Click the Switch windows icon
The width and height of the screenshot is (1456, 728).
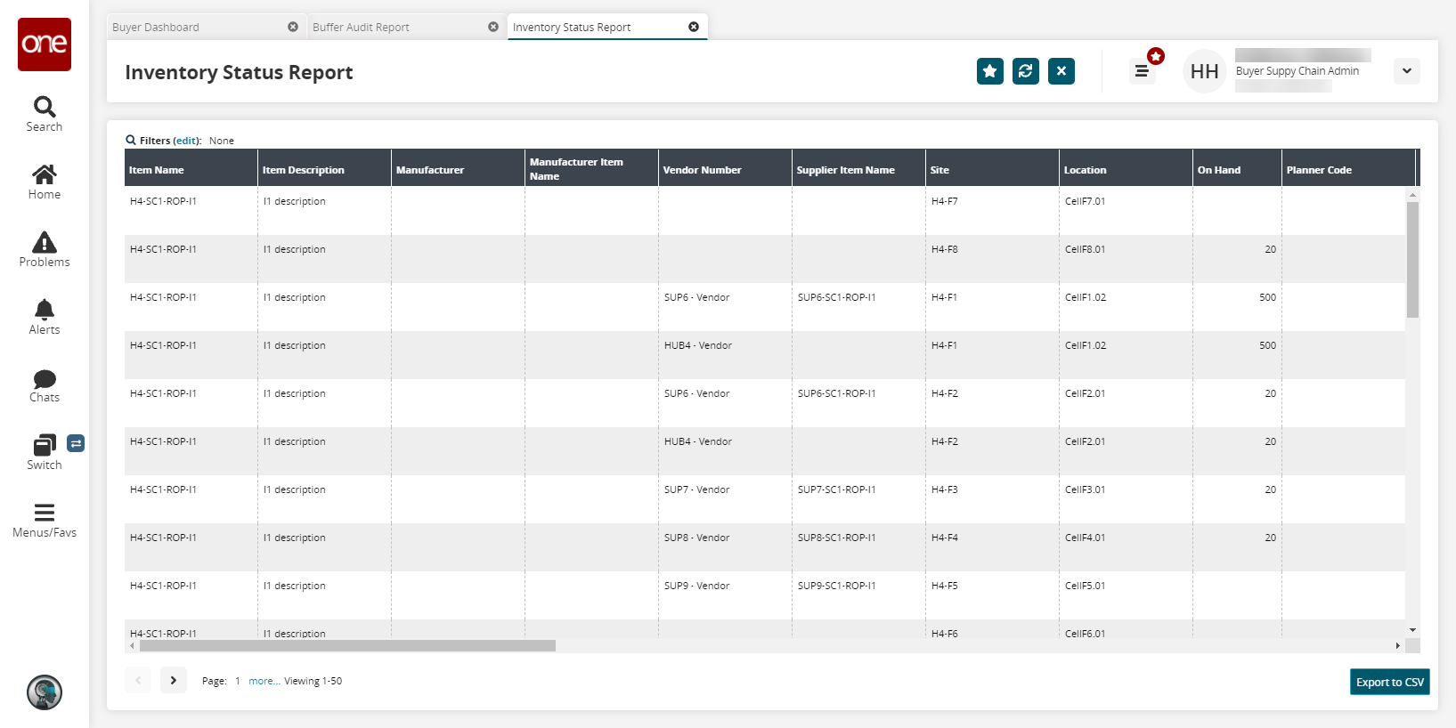point(45,445)
